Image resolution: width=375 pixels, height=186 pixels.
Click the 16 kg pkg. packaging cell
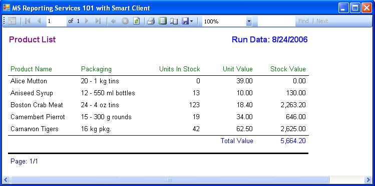[96, 129]
